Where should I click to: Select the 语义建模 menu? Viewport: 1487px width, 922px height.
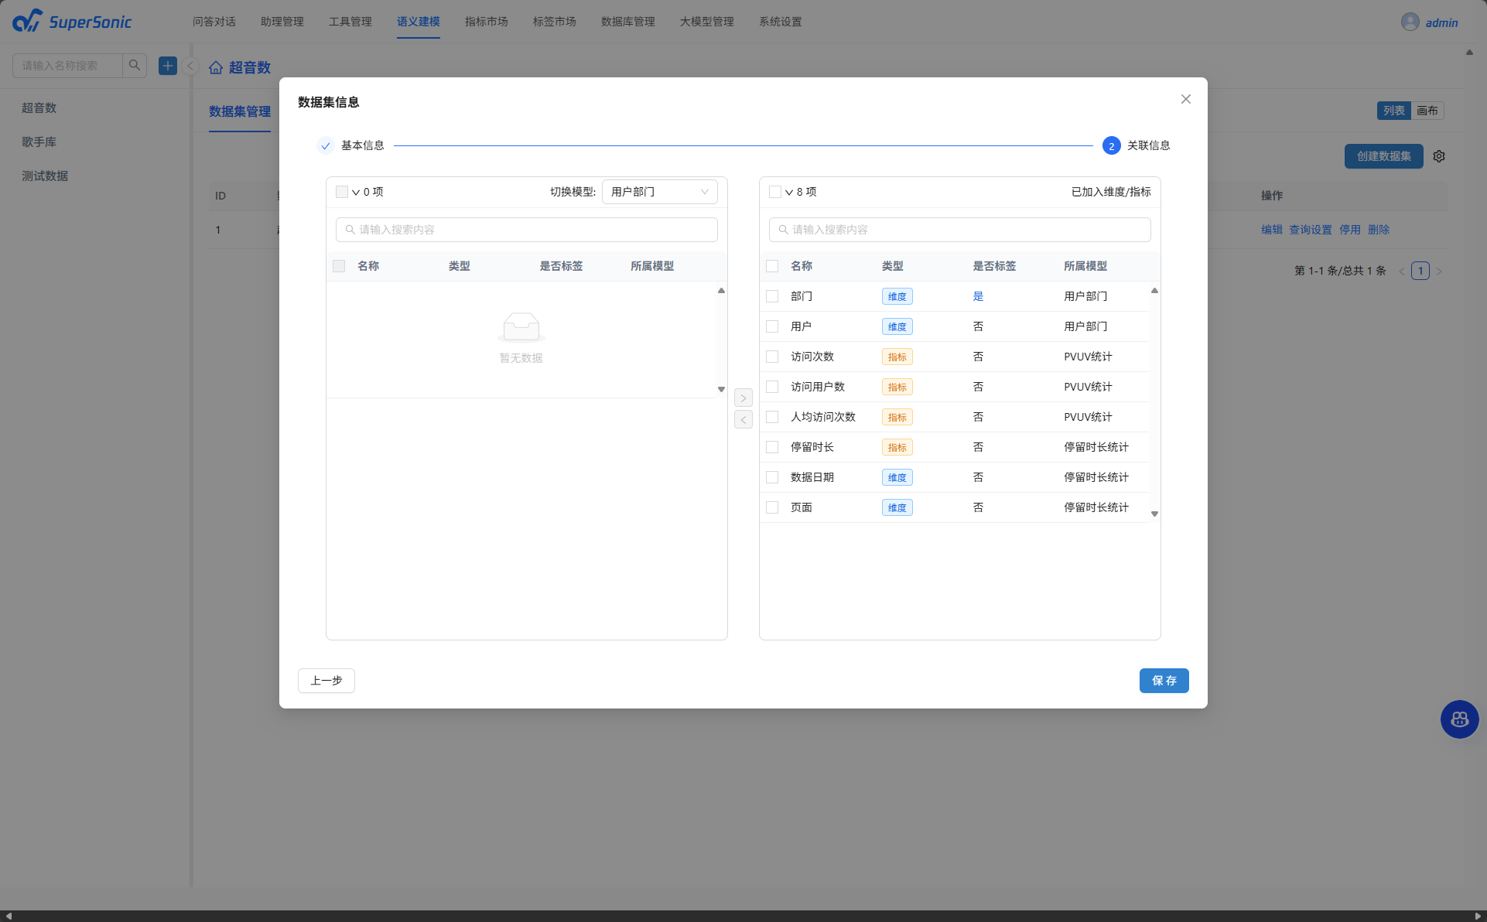(419, 22)
